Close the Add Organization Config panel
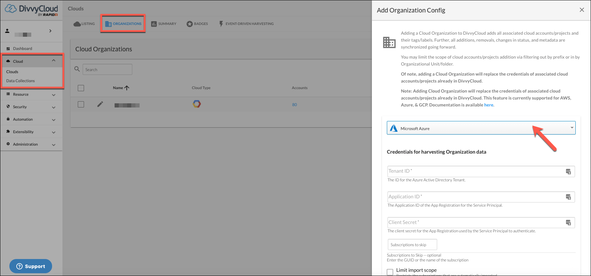591x276 pixels. tap(582, 10)
